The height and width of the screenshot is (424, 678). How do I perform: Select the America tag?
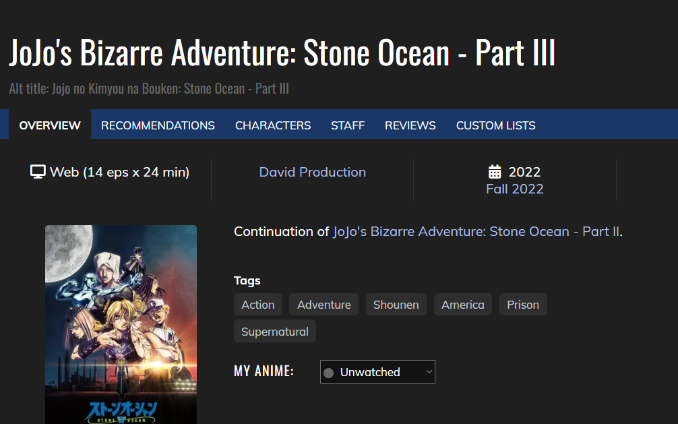pyautogui.click(x=462, y=305)
